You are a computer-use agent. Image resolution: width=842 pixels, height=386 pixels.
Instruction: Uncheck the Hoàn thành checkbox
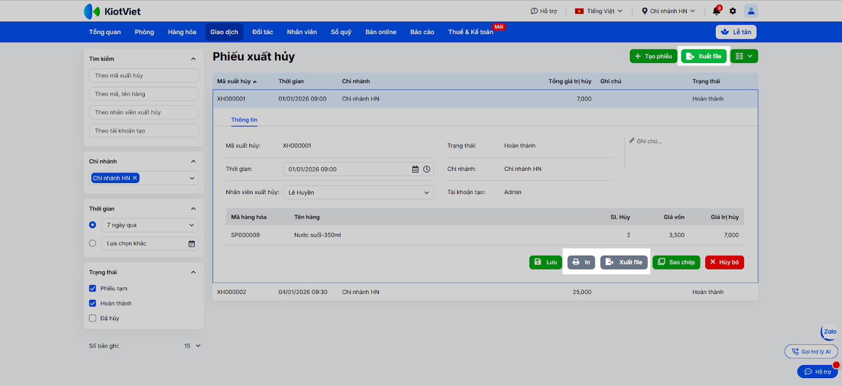coord(93,303)
